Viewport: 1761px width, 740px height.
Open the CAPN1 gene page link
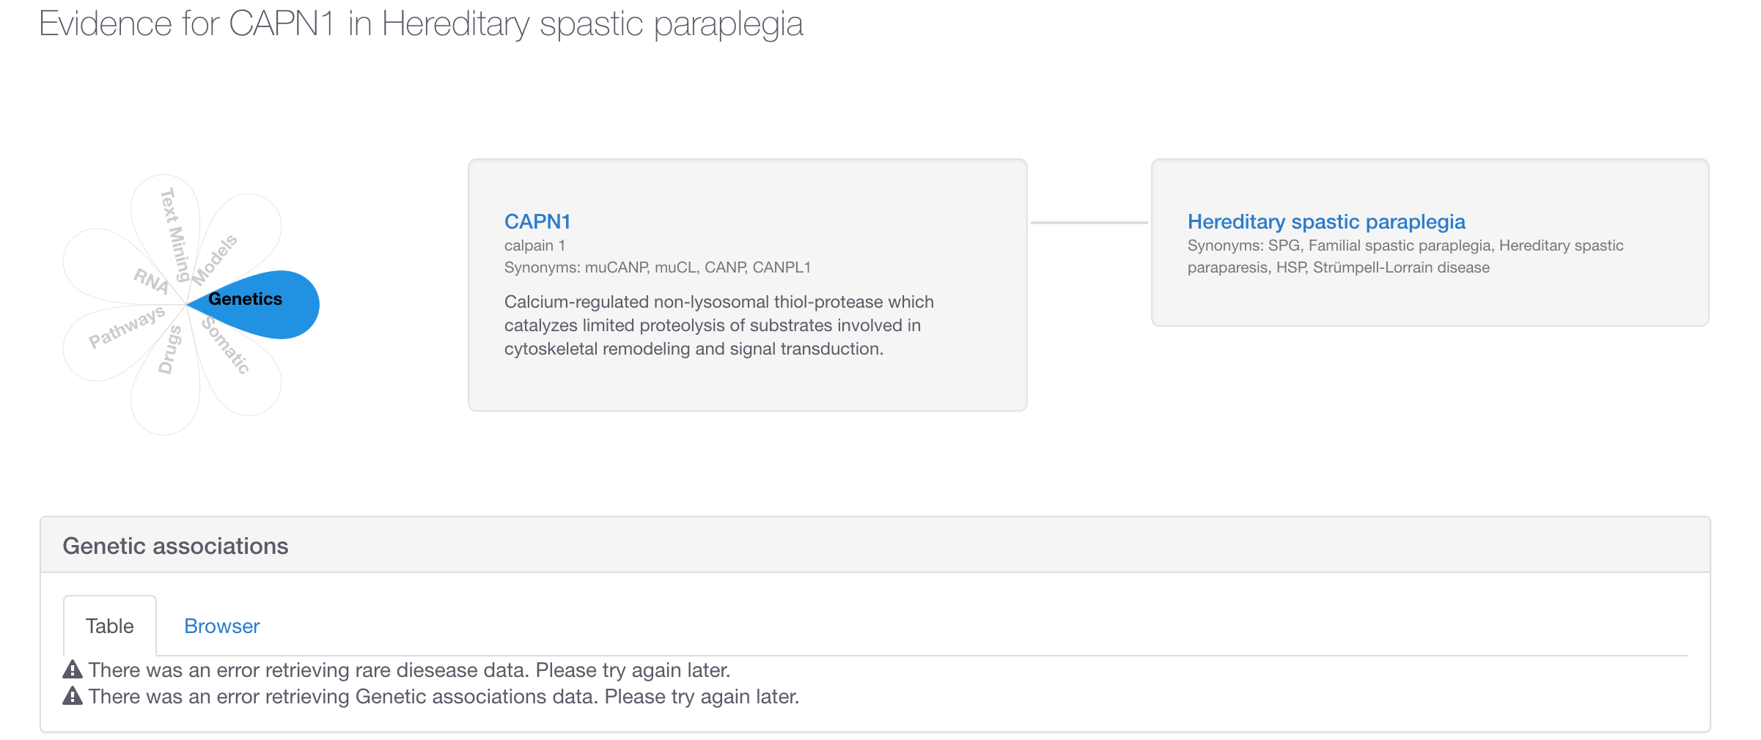[537, 221]
